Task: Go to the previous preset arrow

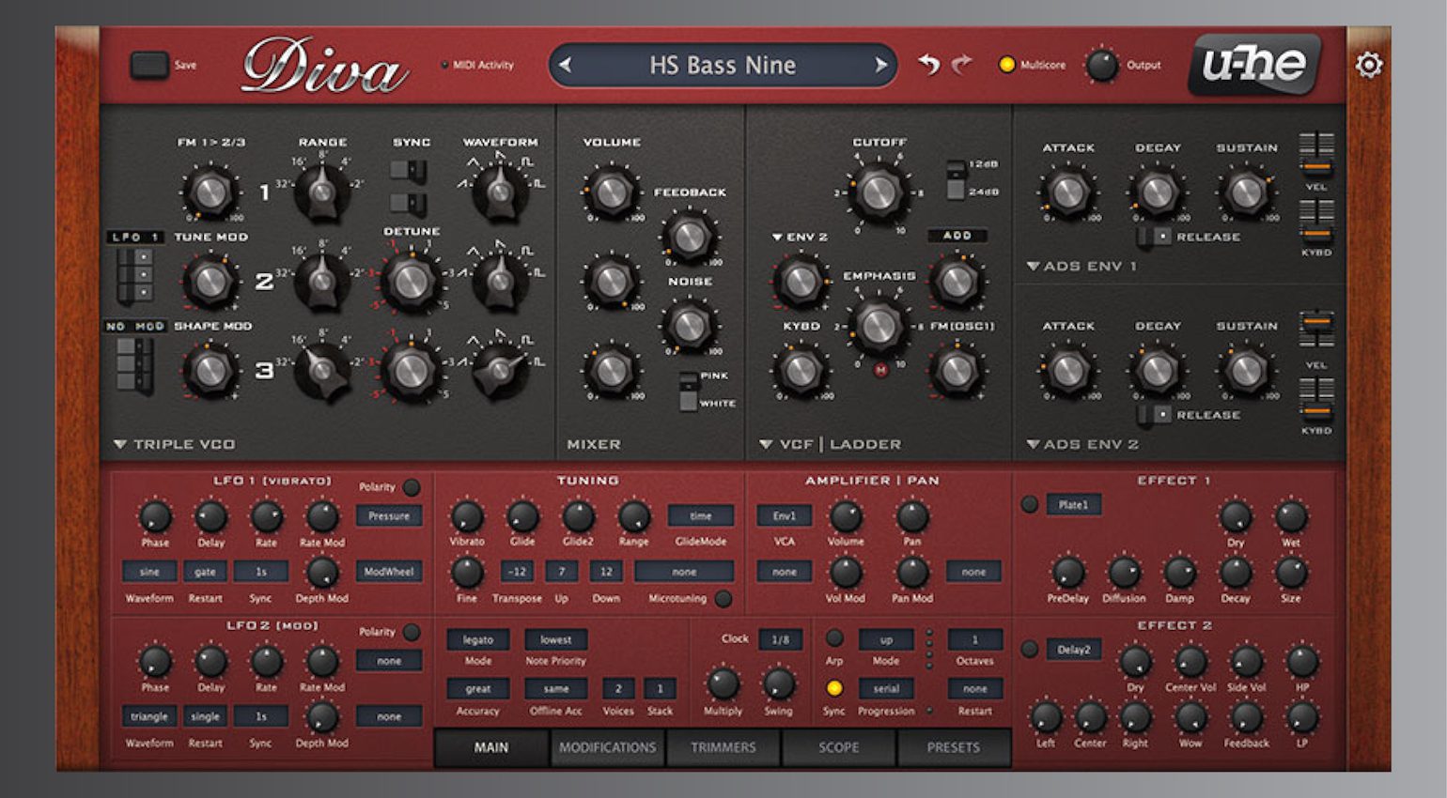Action: [566, 65]
